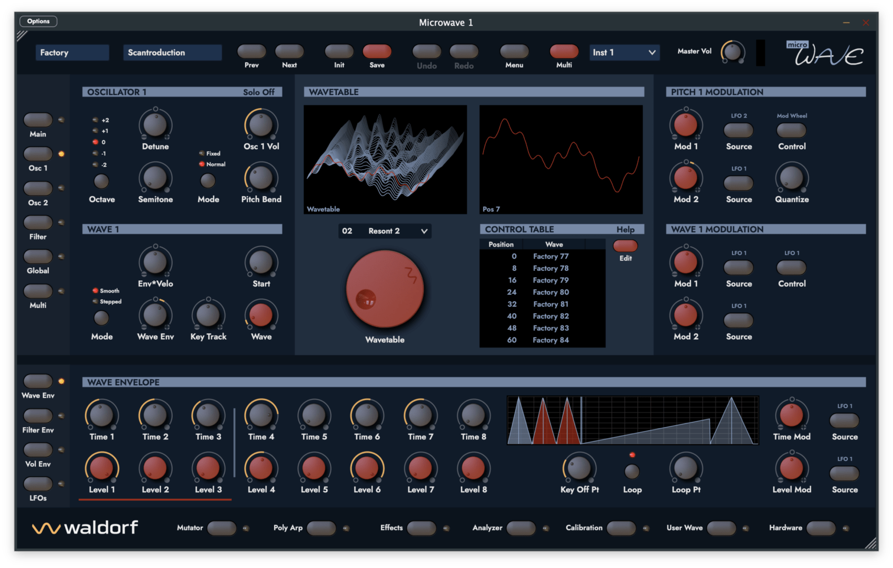
Task: Toggle the Multi mode red button
Action: [x=564, y=51]
